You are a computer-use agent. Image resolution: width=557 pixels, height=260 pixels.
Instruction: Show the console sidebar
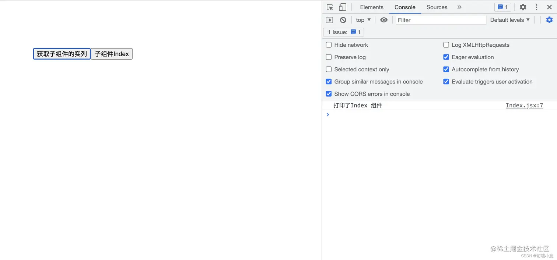click(x=329, y=20)
